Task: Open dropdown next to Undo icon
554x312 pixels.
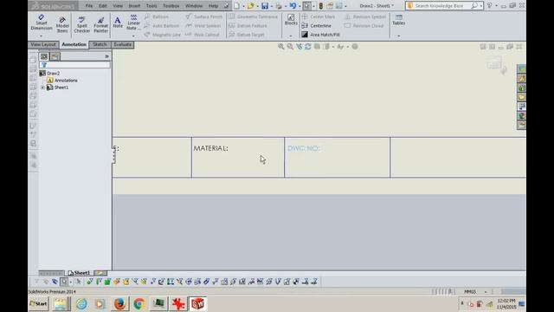Action: tap(300, 6)
